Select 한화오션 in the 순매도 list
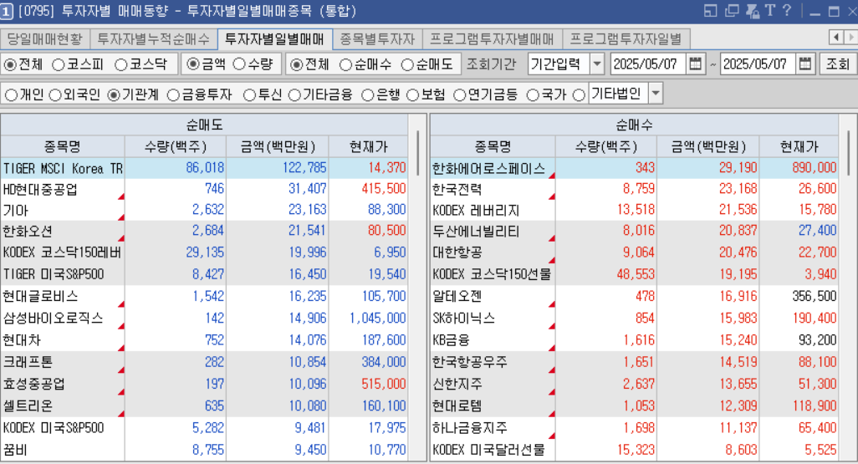Screen dimensions: 858x464 click(x=28, y=231)
